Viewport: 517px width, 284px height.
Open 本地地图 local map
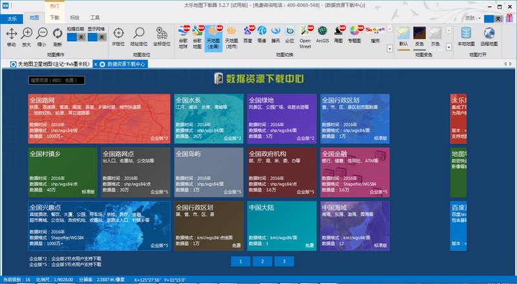(x=466, y=37)
